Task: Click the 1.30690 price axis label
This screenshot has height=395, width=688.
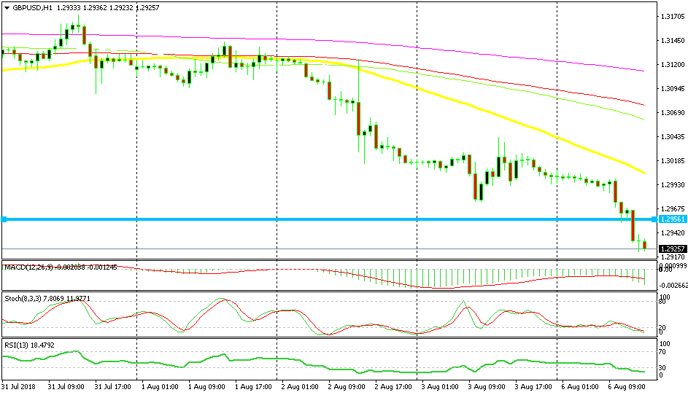Action: click(672, 113)
